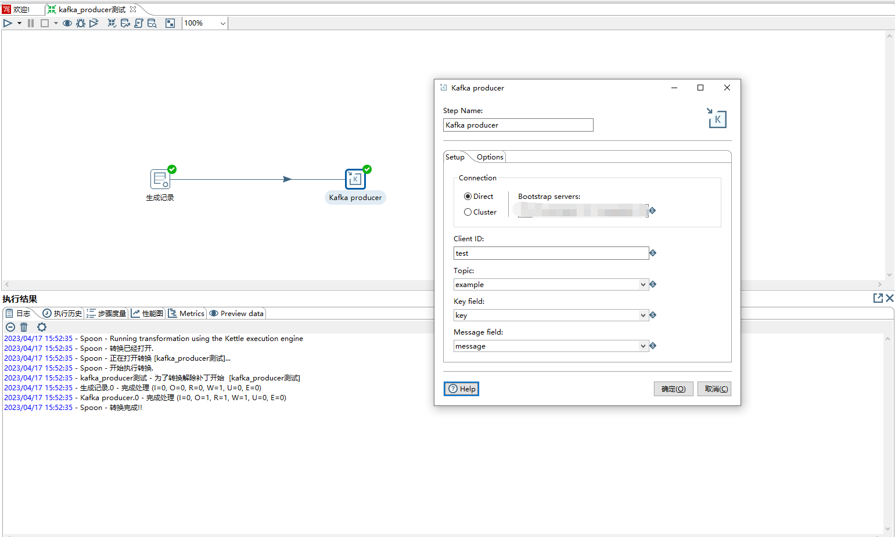Generate the SQL script with the SQL icon
Image resolution: width=895 pixels, height=537 pixels.
point(139,23)
